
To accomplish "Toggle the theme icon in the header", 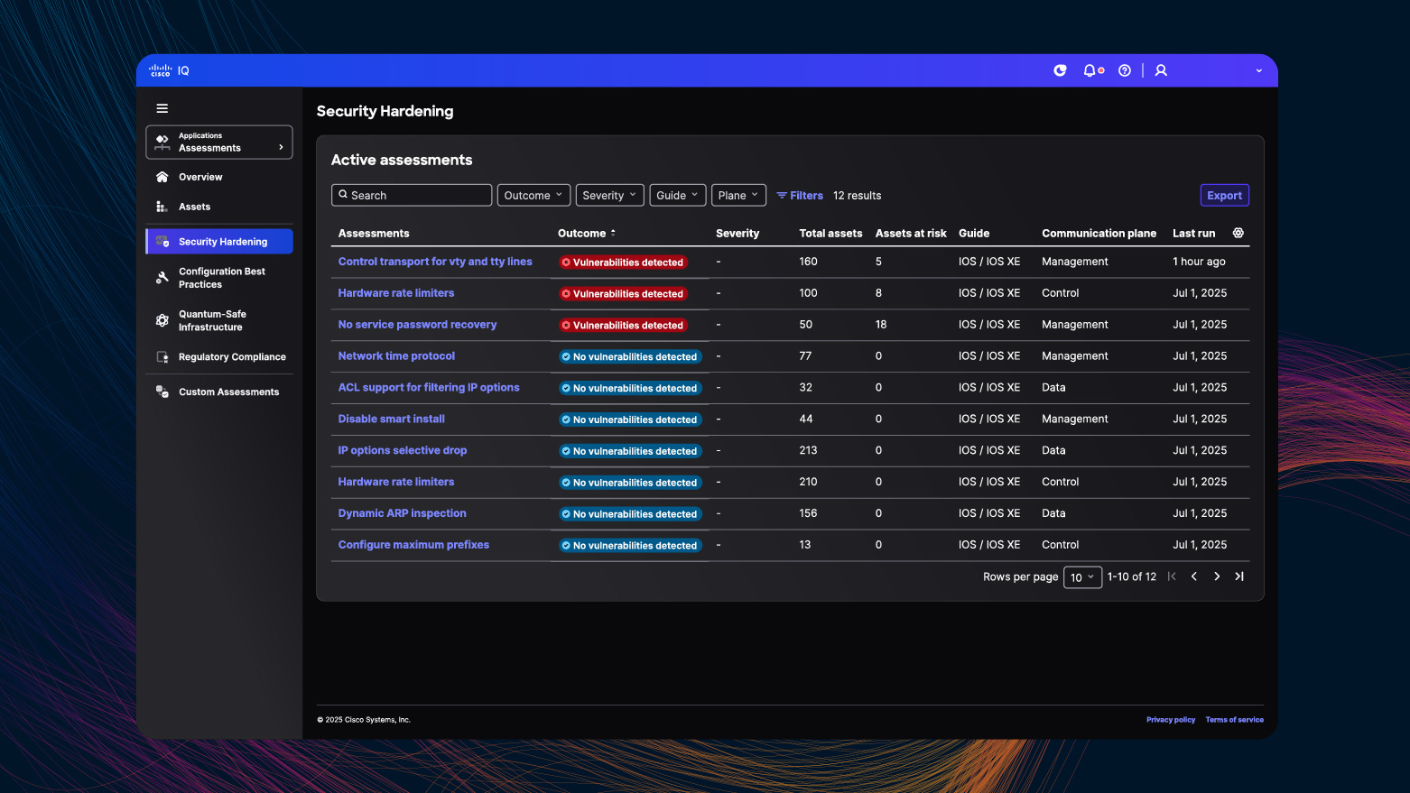I will coord(1061,70).
